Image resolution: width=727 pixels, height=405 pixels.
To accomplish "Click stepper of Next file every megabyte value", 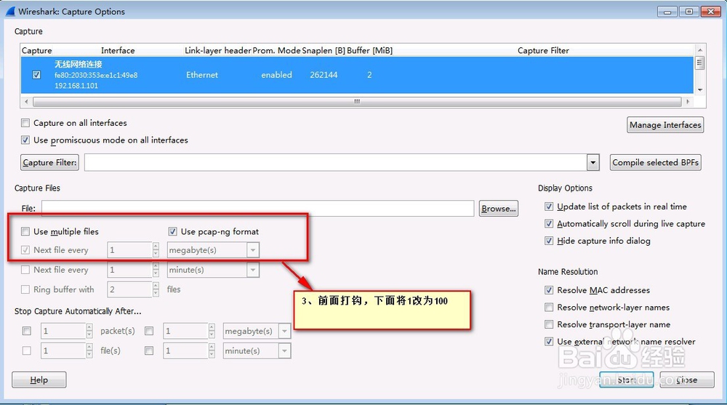I will pyautogui.click(x=156, y=250).
